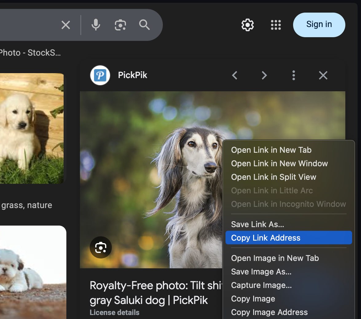Image resolution: width=361 pixels, height=319 pixels.
Task: Select Save Image As... option
Action: coord(261,272)
